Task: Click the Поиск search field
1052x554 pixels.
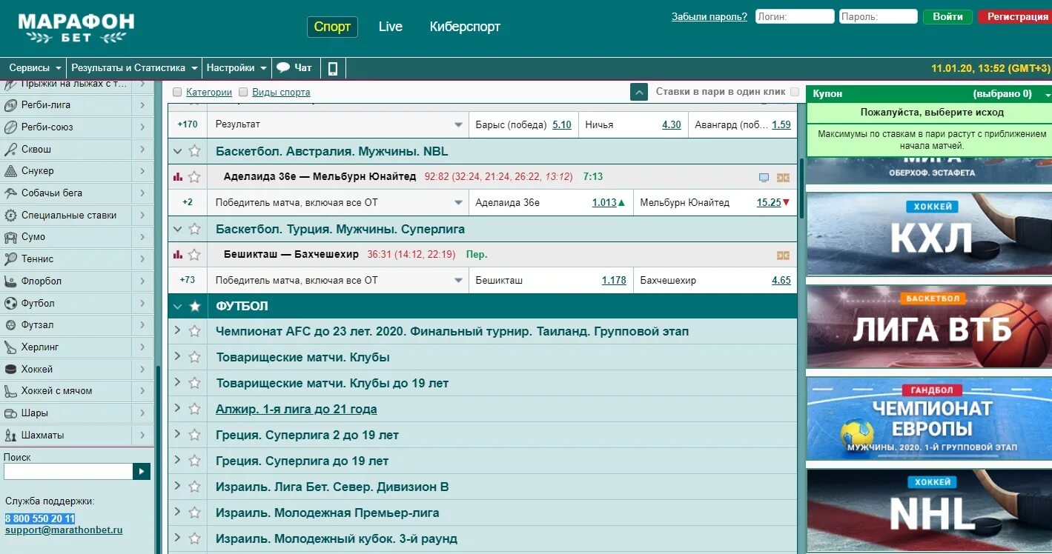Action: (68, 471)
